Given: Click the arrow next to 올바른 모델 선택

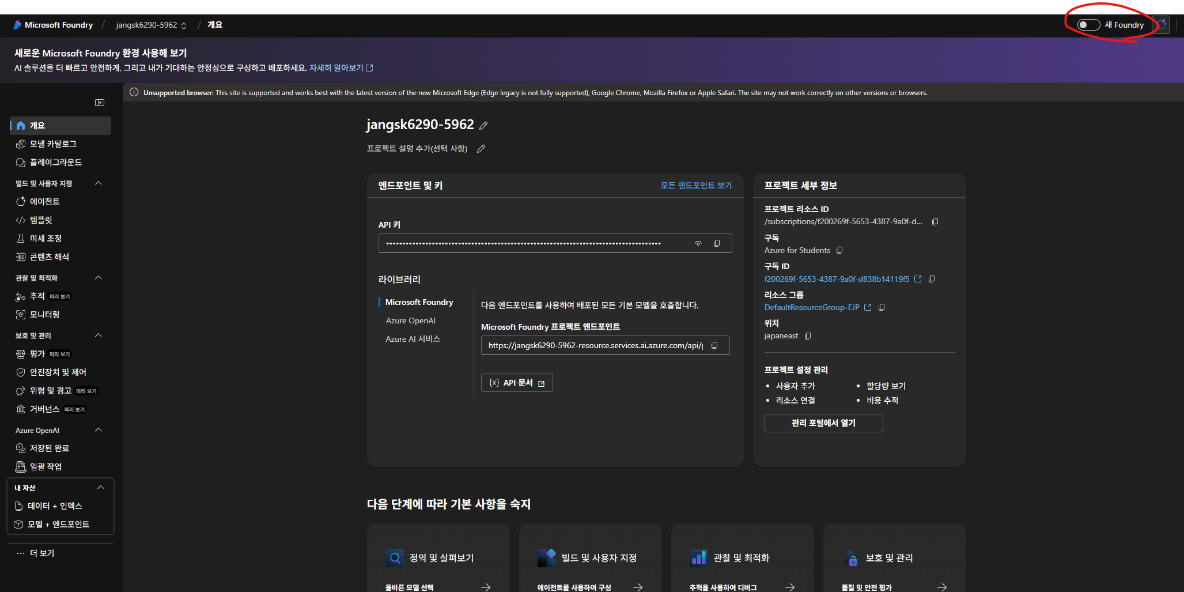Looking at the screenshot, I should pyautogui.click(x=486, y=587).
